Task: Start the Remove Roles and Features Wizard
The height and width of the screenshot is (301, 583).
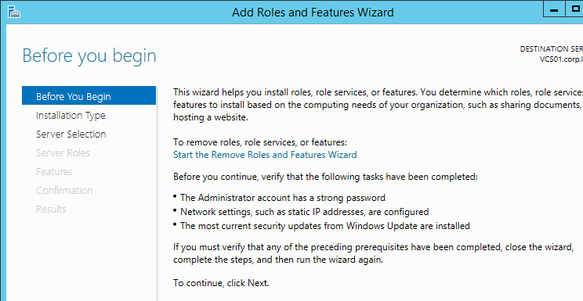Action: 265,154
